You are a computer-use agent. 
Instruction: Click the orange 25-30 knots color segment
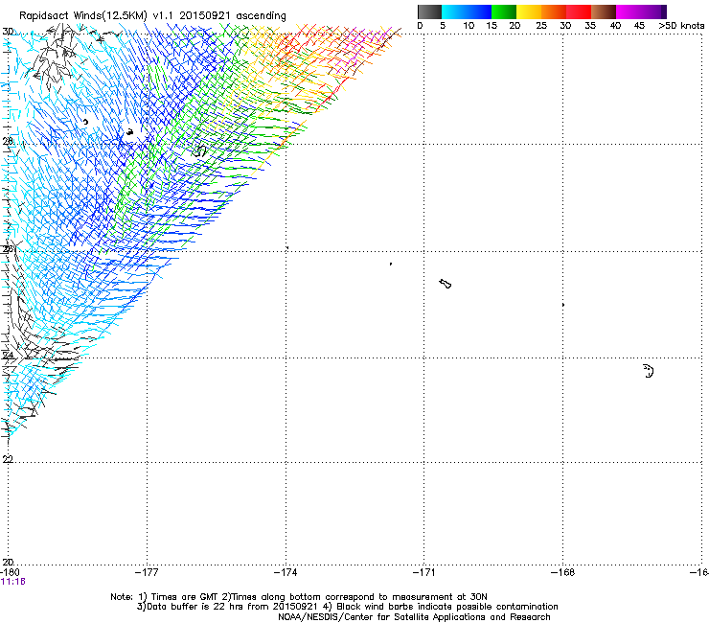coord(554,12)
